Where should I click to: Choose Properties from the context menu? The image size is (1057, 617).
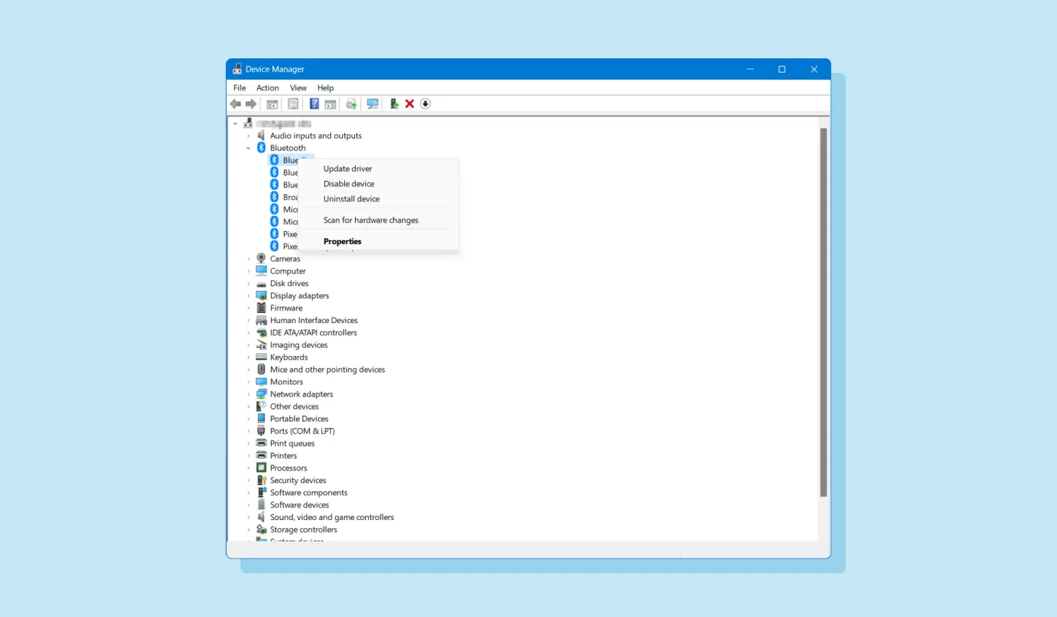point(342,241)
